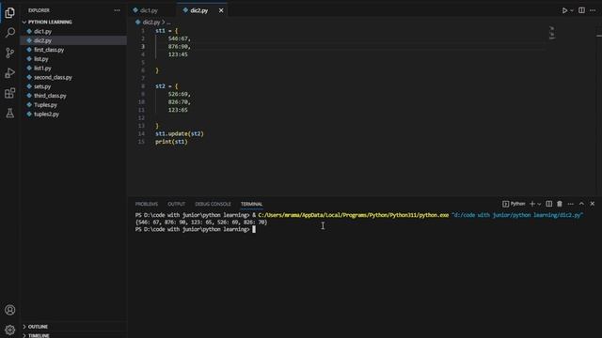Open the Manage gear icon
The image size is (602, 338).
click(x=10, y=330)
